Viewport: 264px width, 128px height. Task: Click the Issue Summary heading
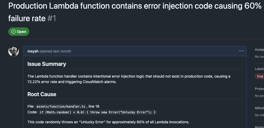[x=47, y=64]
